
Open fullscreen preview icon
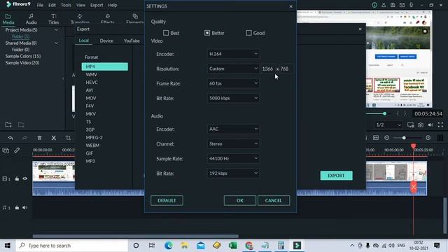tap(440, 125)
